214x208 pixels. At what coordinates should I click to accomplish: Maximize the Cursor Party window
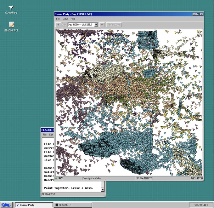[x=198, y=14]
